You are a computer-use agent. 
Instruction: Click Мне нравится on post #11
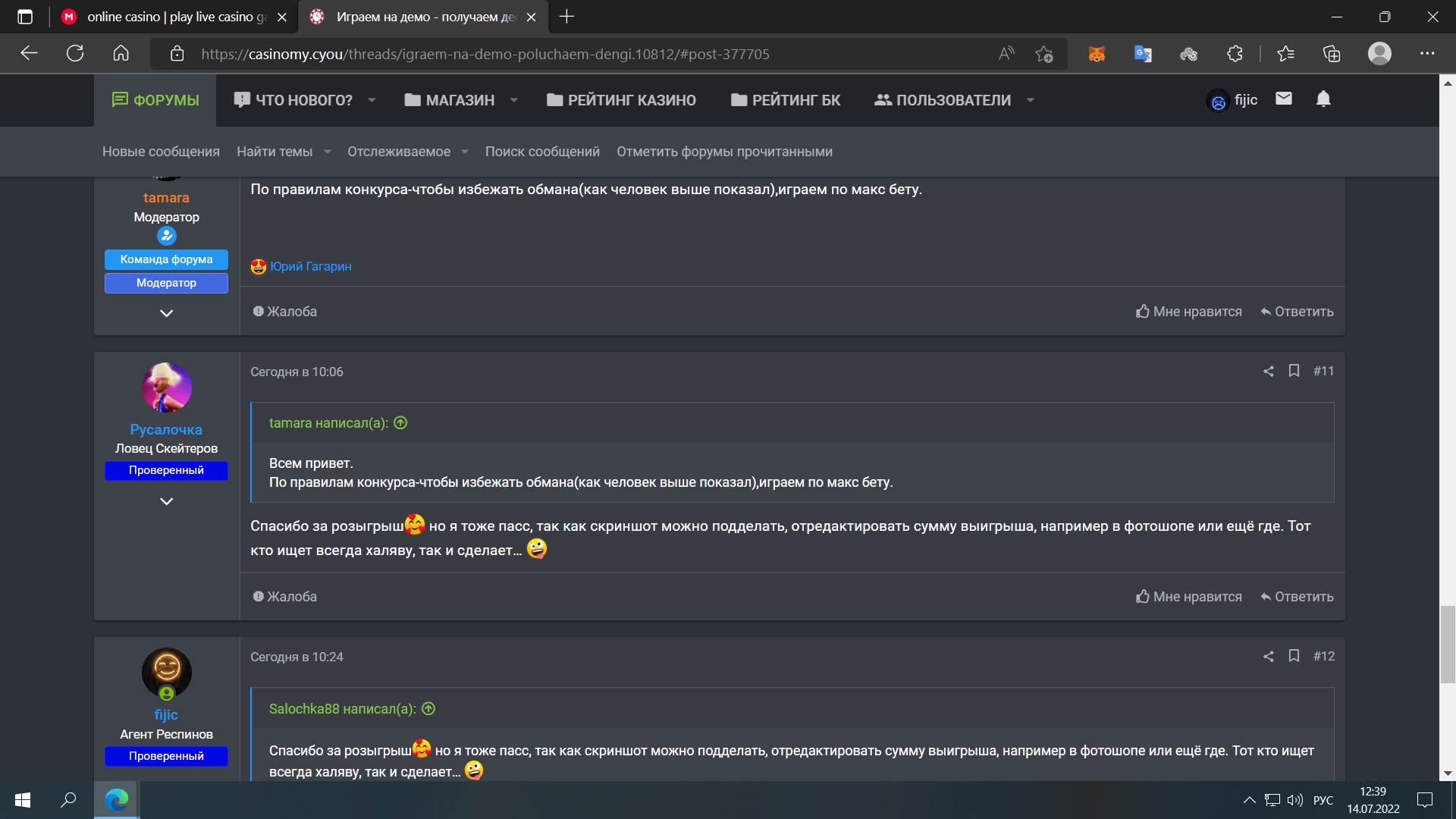1188,597
